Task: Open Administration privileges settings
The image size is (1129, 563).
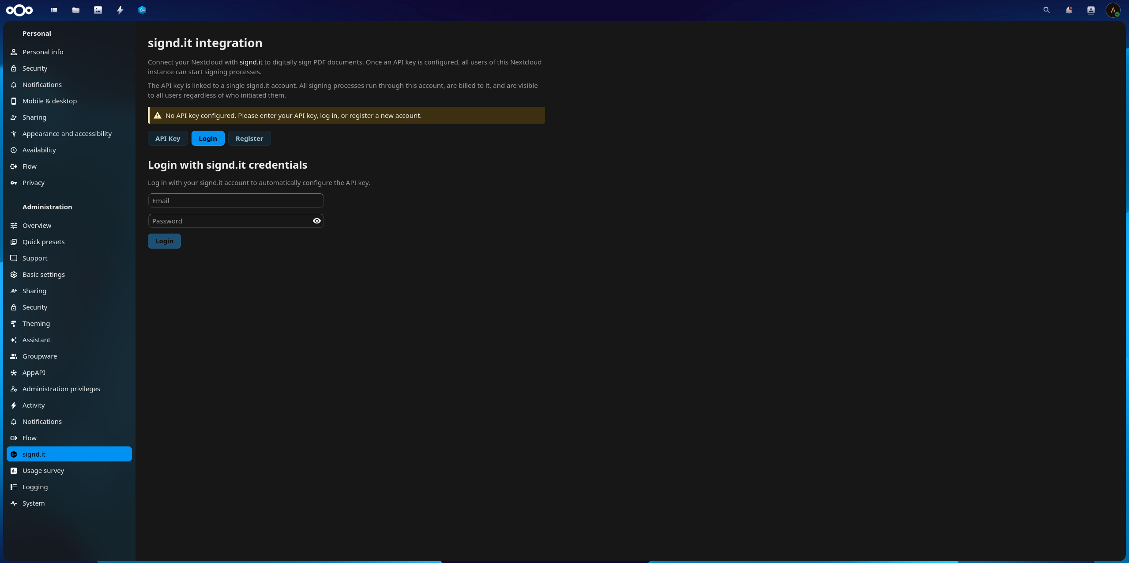Action: (61, 389)
